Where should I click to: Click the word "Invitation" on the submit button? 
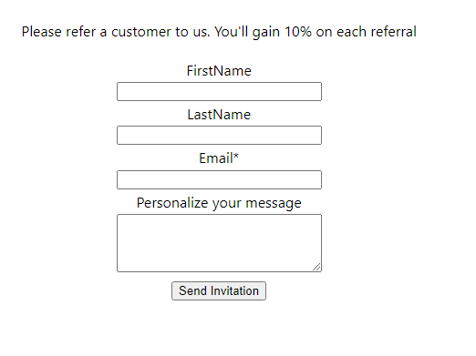tap(234, 290)
